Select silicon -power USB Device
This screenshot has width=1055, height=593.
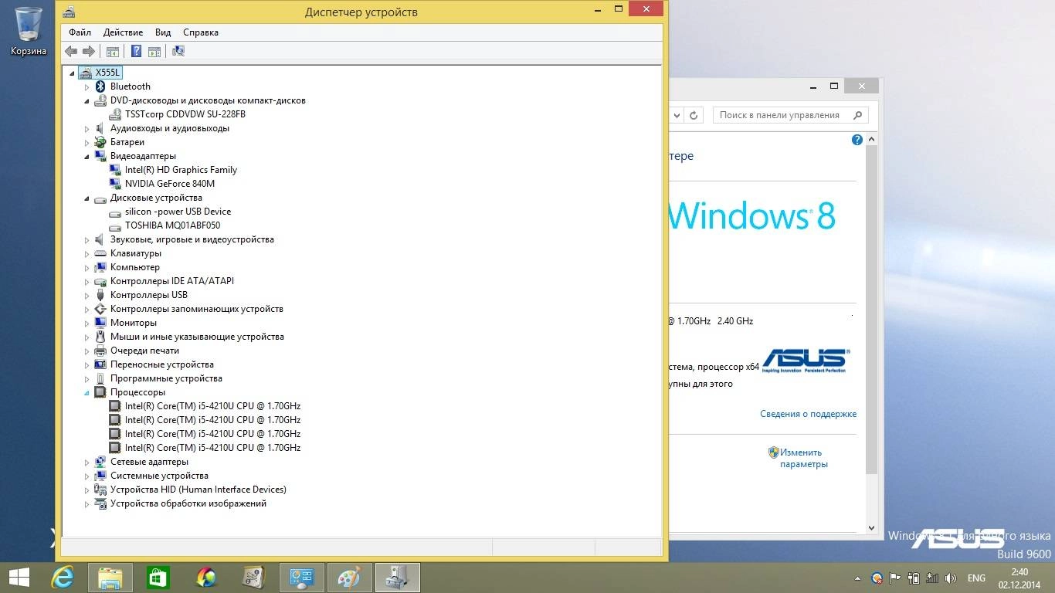[x=178, y=212]
